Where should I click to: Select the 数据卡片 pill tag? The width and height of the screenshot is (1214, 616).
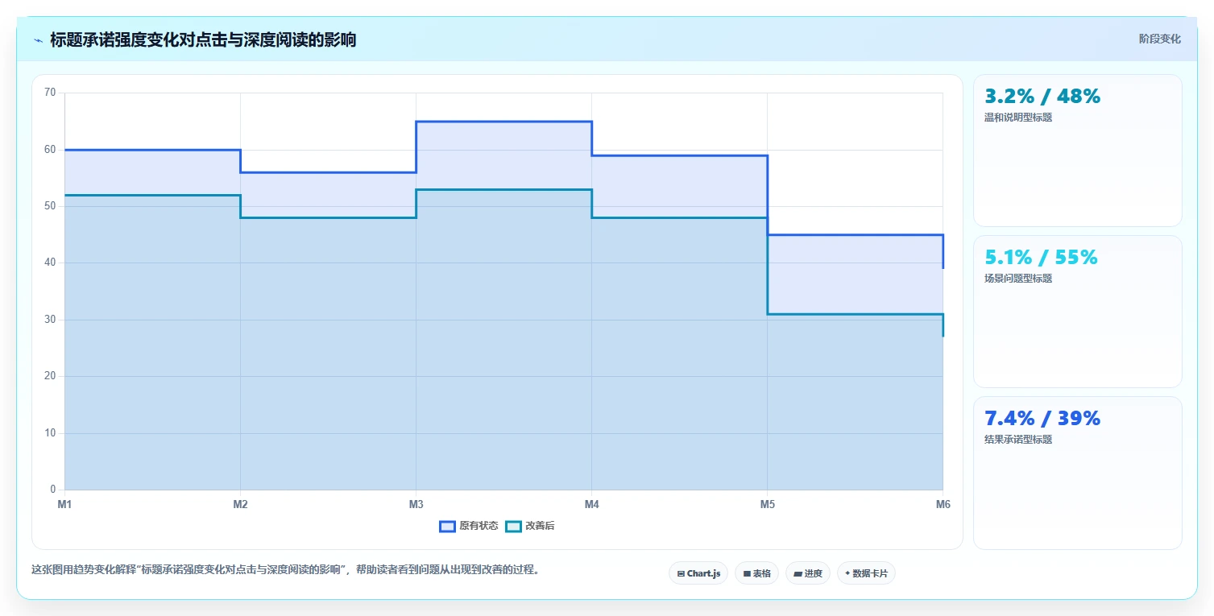click(x=866, y=573)
